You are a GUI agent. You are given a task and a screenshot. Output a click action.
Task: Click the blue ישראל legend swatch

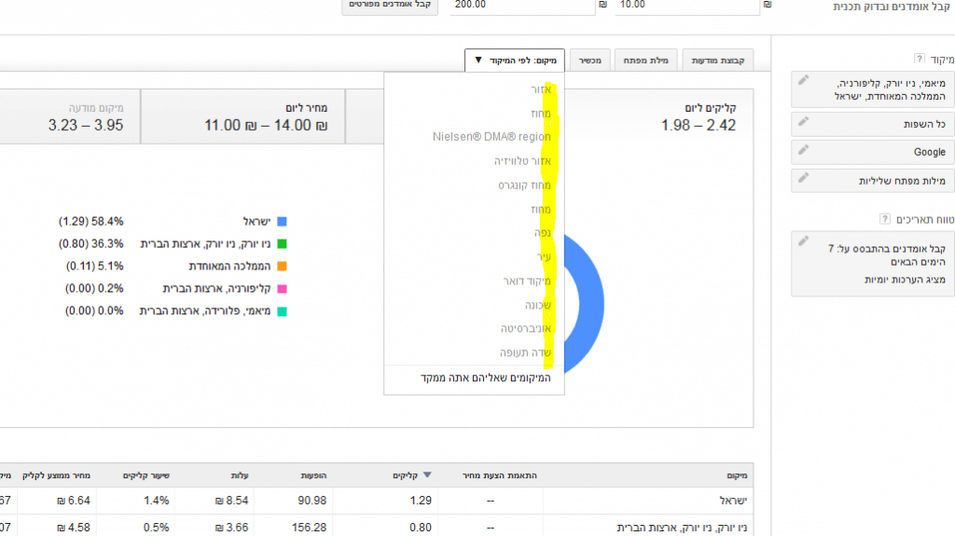pyautogui.click(x=282, y=221)
